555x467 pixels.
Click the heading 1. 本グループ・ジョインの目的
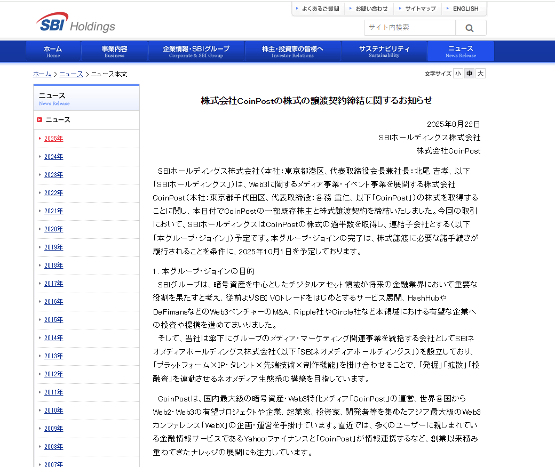[203, 271]
